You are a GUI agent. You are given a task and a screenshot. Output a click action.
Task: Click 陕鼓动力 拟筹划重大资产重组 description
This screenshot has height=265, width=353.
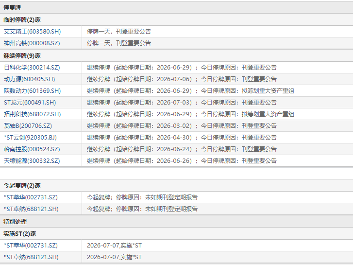(x=190, y=91)
